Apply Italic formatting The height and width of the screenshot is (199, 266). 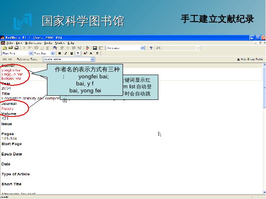66,53
